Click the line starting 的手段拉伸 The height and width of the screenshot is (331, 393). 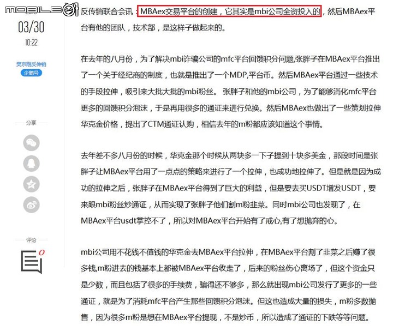pyautogui.click(x=229, y=92)
